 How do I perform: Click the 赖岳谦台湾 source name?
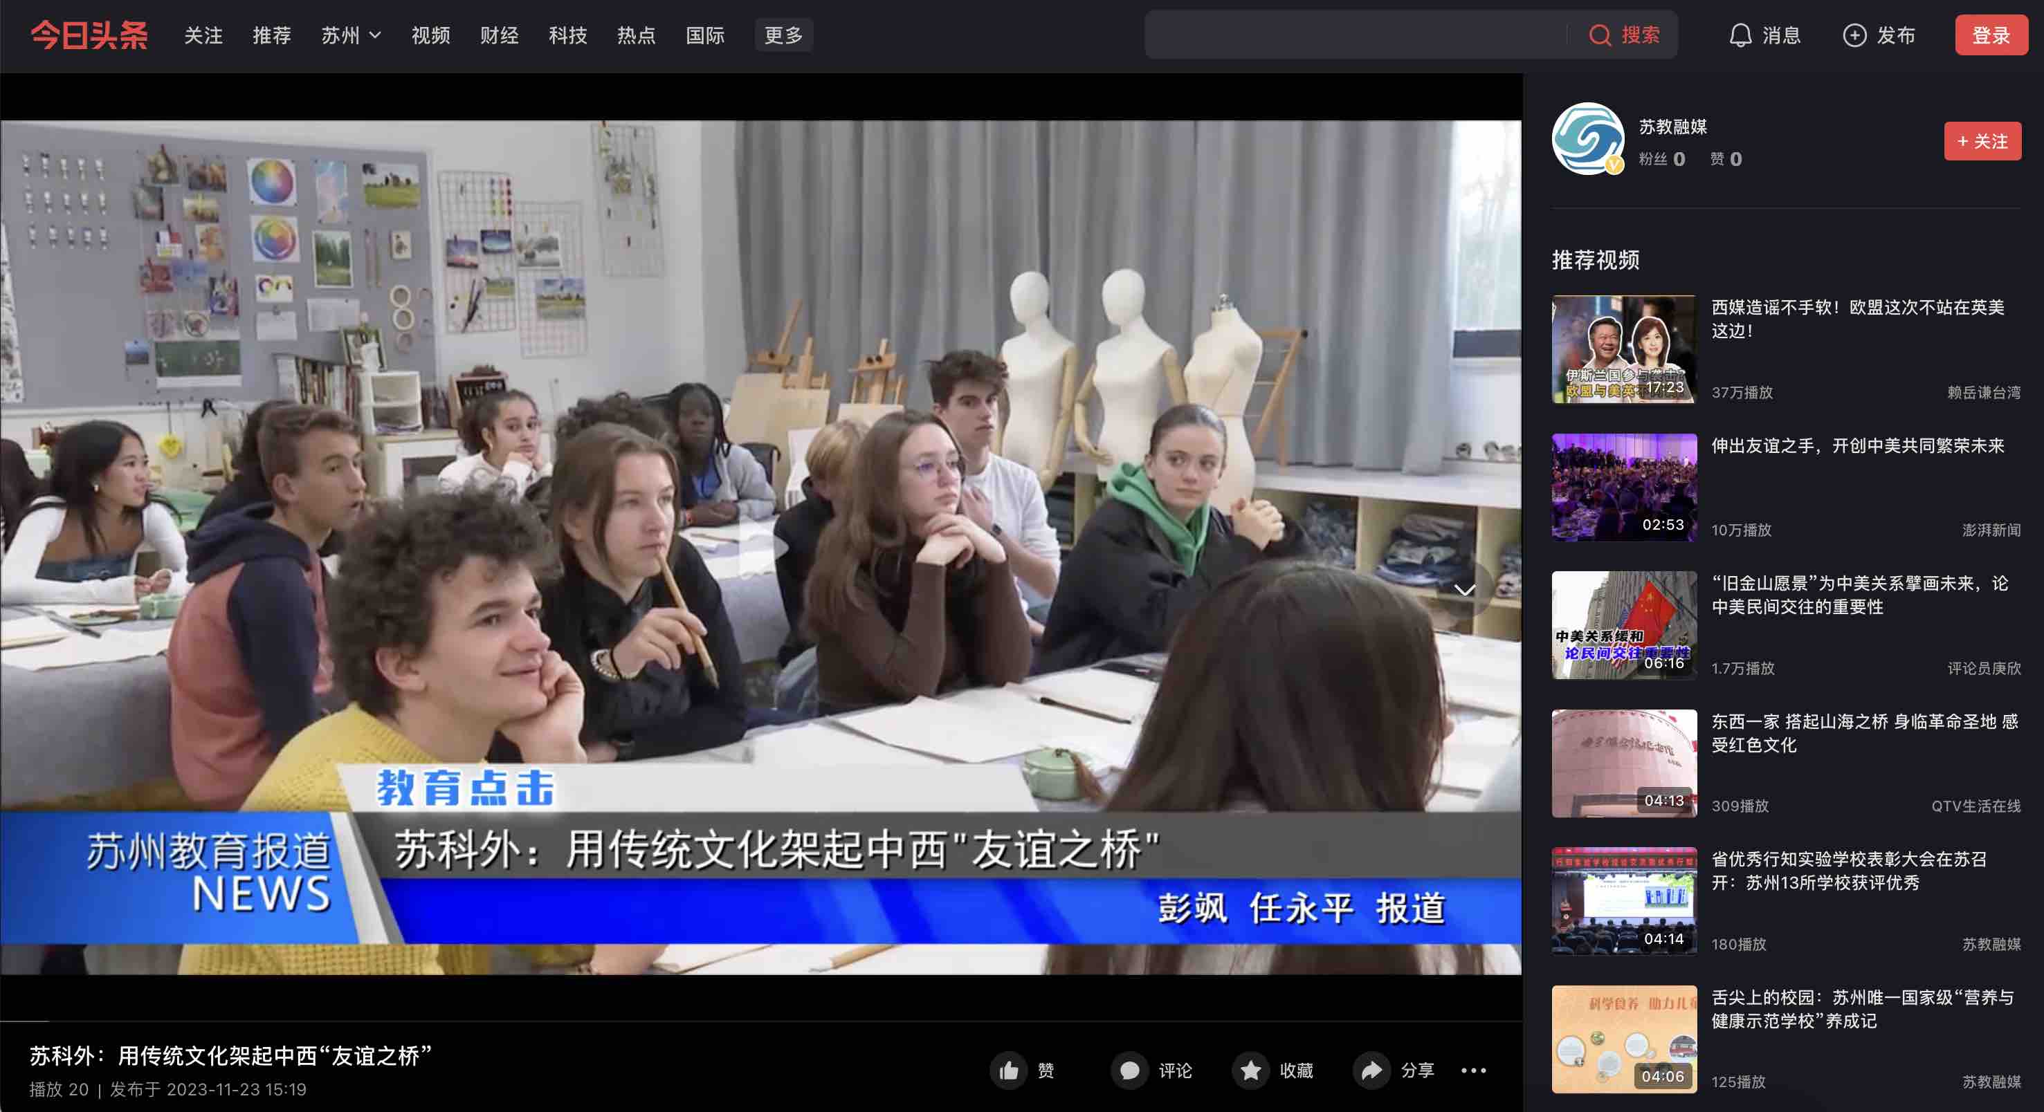1984,393
